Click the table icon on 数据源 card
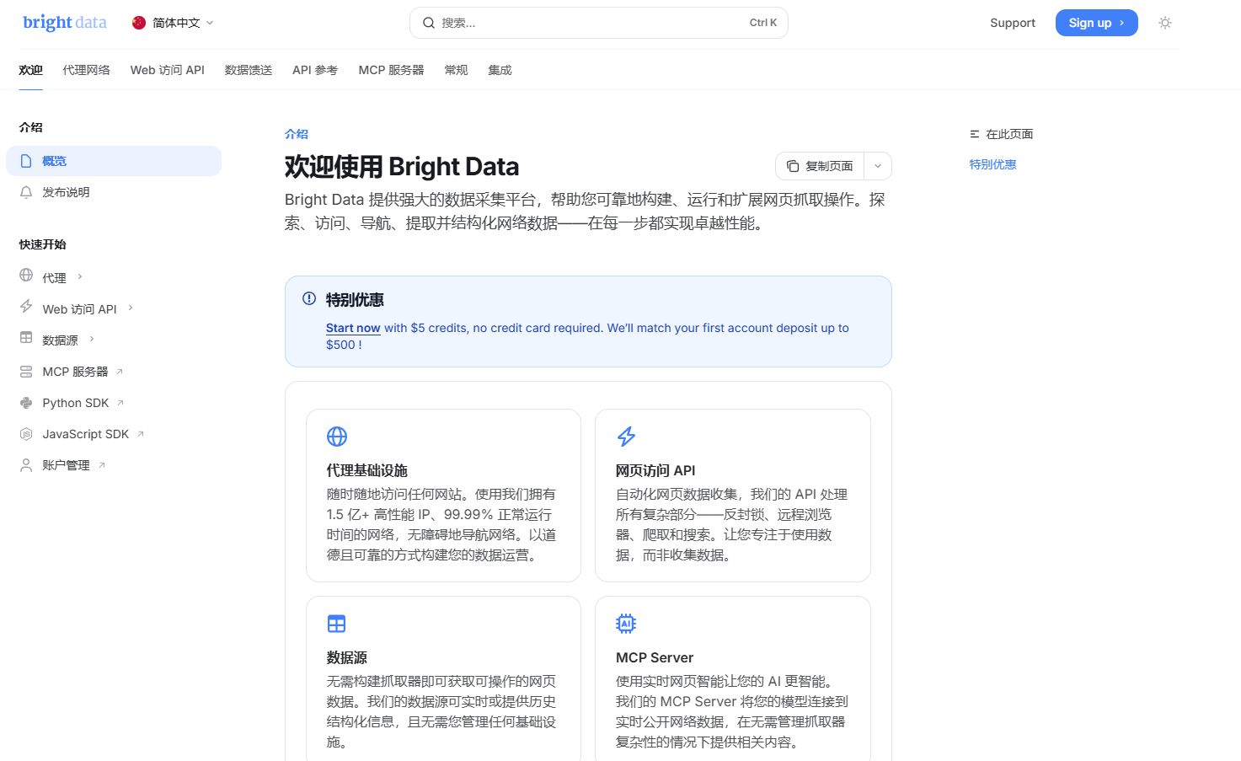 pos(337,624)
